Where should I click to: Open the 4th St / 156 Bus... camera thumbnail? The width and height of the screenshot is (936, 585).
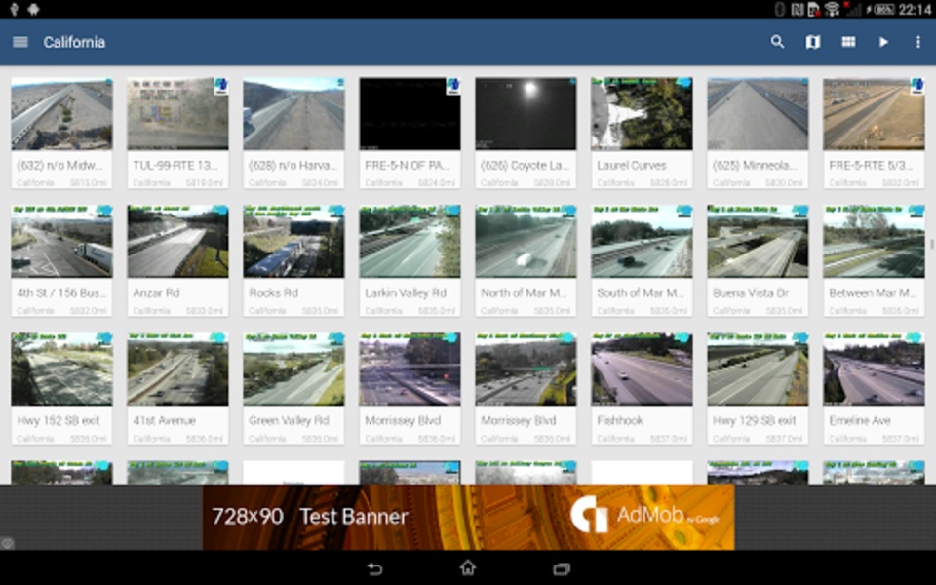tap(61, 241)
